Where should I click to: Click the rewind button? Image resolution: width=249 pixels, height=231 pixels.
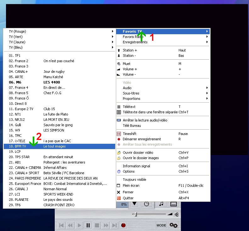pyautogui.click(x=70, y=225)
